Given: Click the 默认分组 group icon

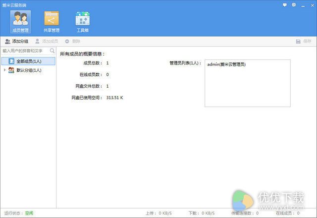Looking at the screenshot, I should pos(11,70).
